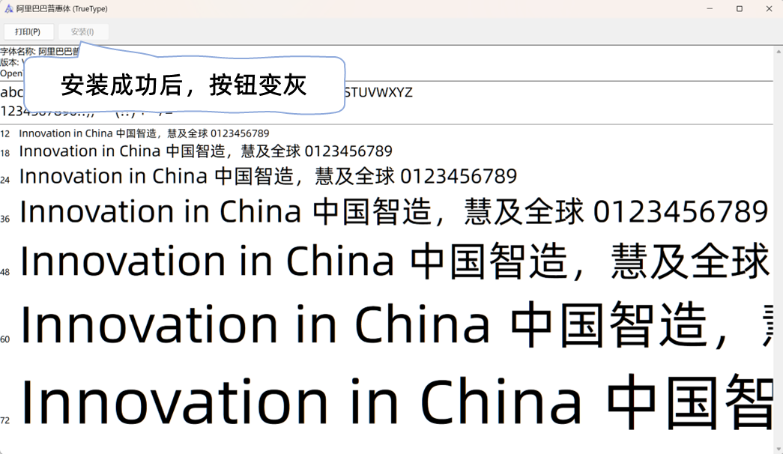Select the size 48 sample text row
This screenshot has height=454, width=783.
[x=390, y=260]
